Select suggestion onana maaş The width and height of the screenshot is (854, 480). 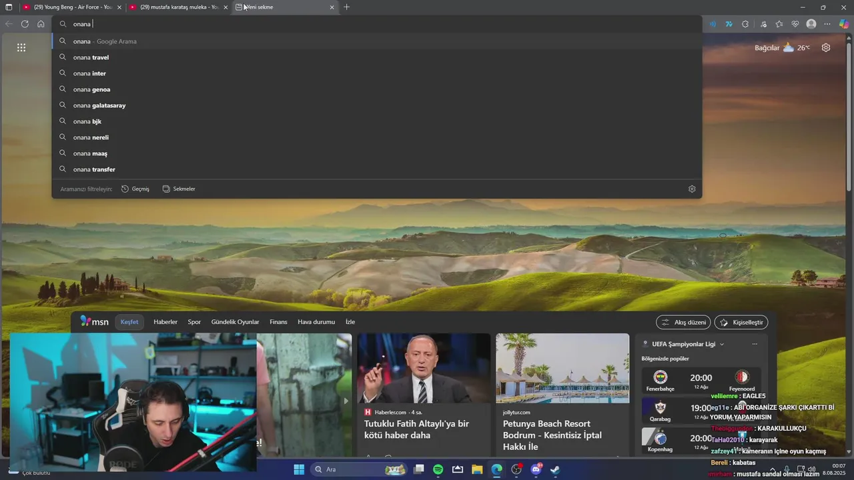coord(377,153)
